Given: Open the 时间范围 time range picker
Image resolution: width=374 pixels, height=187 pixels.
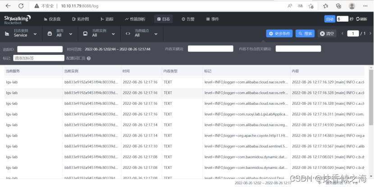Looking at the screenshot, I should click(117, 49).
